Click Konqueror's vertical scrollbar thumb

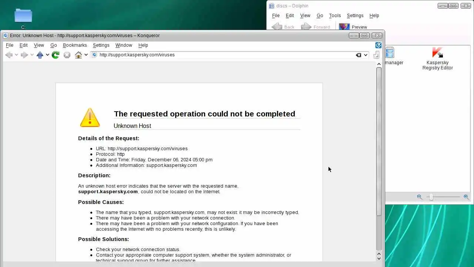379,142
